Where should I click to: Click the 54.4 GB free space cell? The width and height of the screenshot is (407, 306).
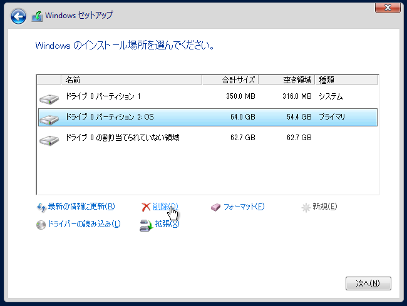coord(299,117)
